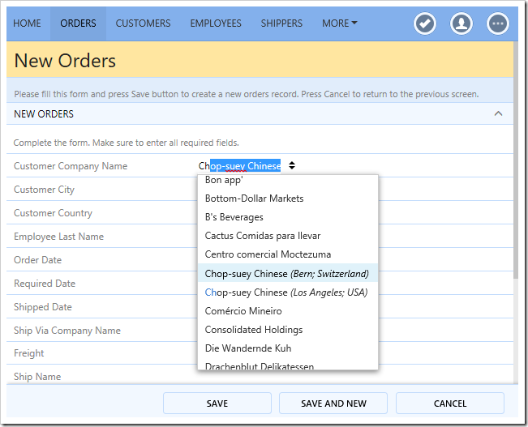Screen dimensions: 528x427
Task: Expand the MORE menu dropdown
Action: [x=339, y=23]
